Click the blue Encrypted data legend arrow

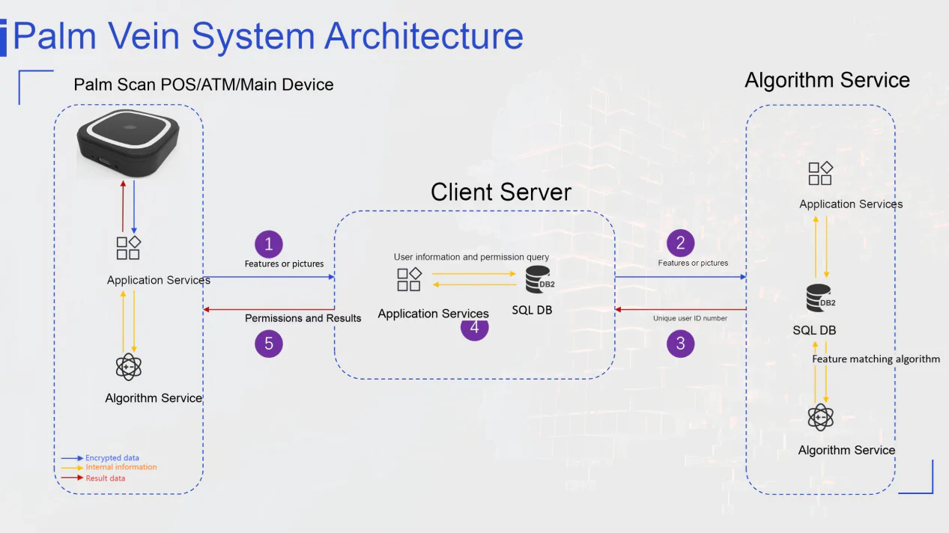(x=72, y=458)
